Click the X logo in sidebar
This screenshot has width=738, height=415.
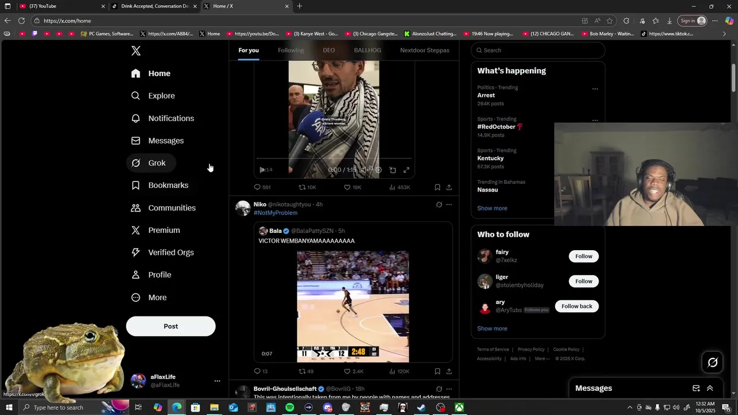[136, 51]
